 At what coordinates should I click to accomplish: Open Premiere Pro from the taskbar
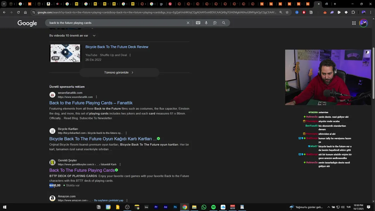tap(156, 207)
